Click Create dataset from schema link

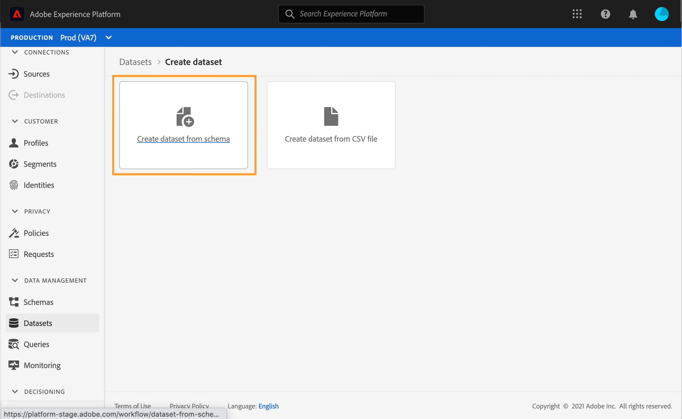tap(183, 139)
